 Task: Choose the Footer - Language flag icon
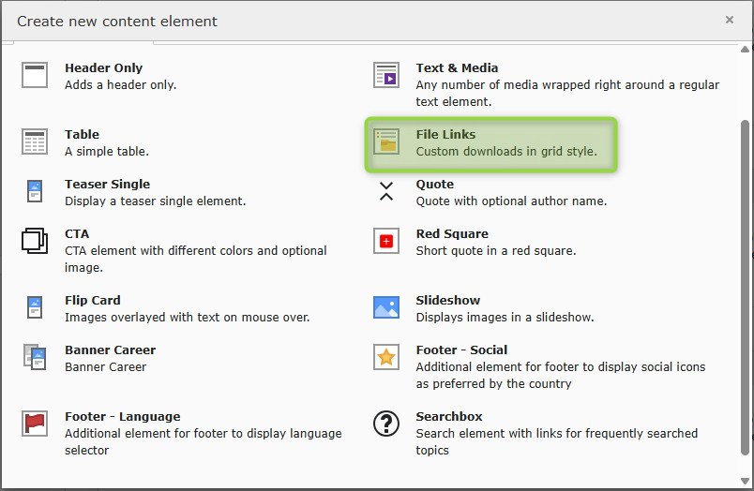pyautogui.click(x=35, y=424)
